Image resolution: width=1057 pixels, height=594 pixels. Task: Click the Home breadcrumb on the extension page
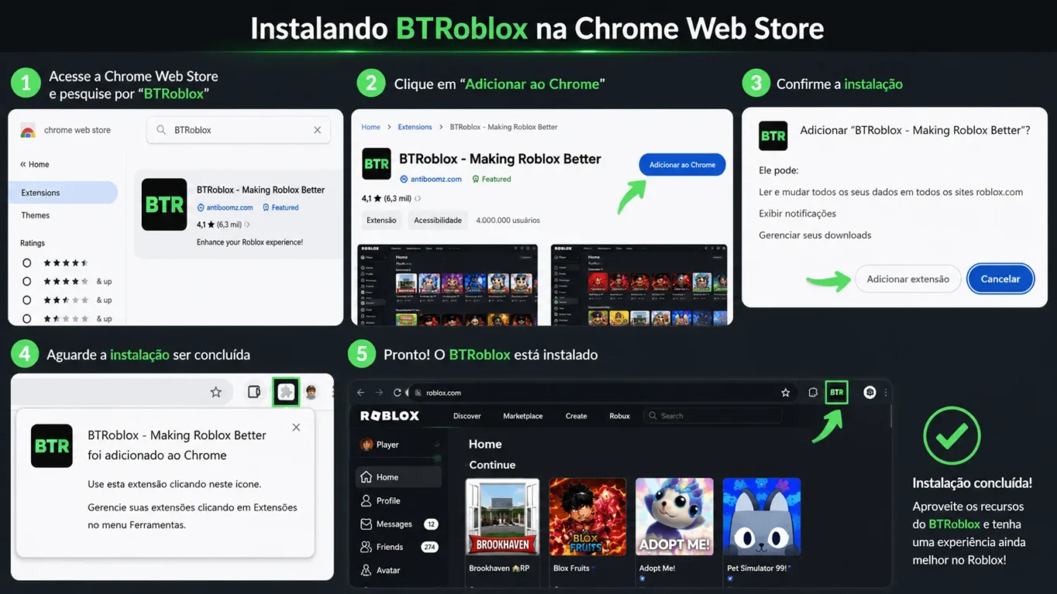(371, 127)
